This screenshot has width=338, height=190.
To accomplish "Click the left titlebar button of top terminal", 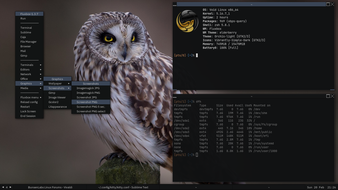I will 175,4.
